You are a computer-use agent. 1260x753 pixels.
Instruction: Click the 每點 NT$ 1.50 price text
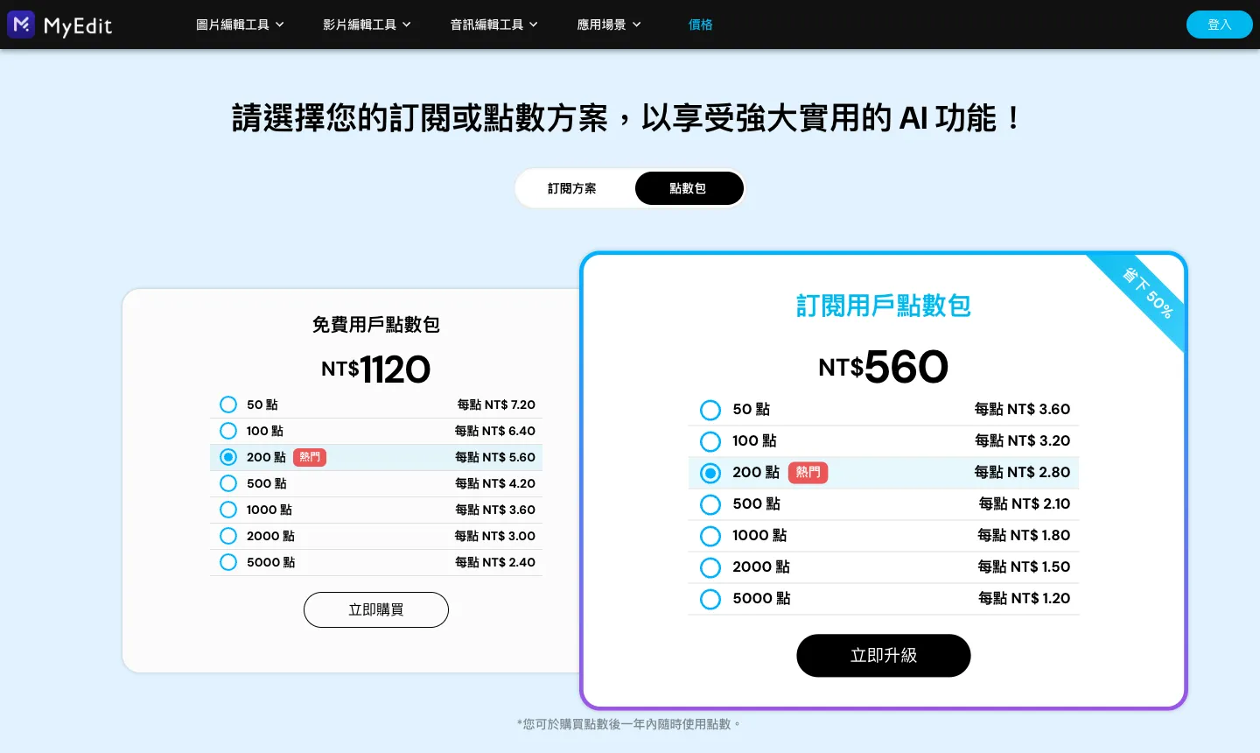[x=1025, y=567]
